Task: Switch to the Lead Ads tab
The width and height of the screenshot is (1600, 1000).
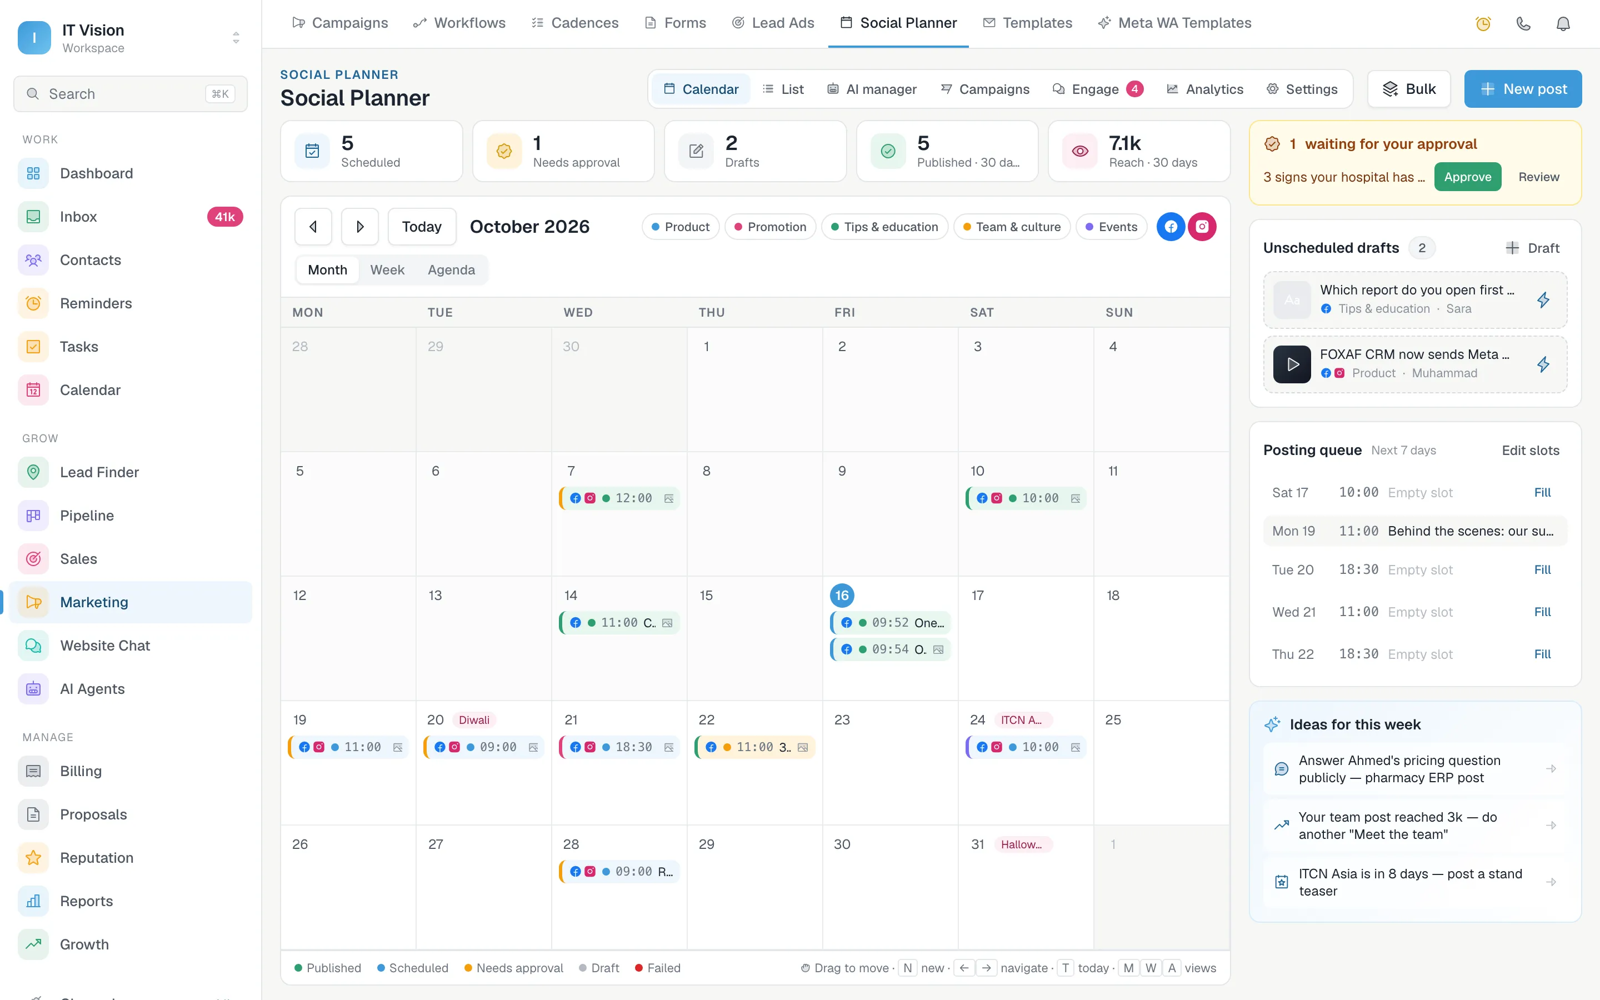Action: point(773,23)
